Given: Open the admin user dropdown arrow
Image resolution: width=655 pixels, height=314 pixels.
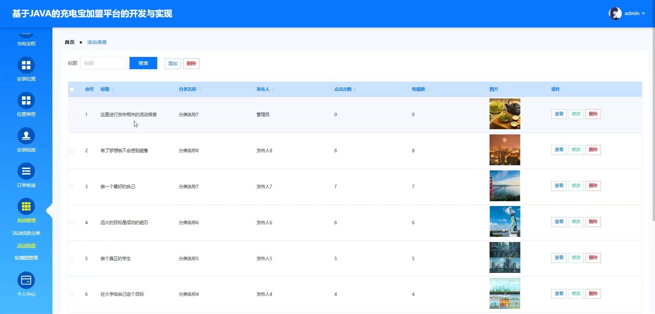Looking at the screenshot, I should pos(643,14).
